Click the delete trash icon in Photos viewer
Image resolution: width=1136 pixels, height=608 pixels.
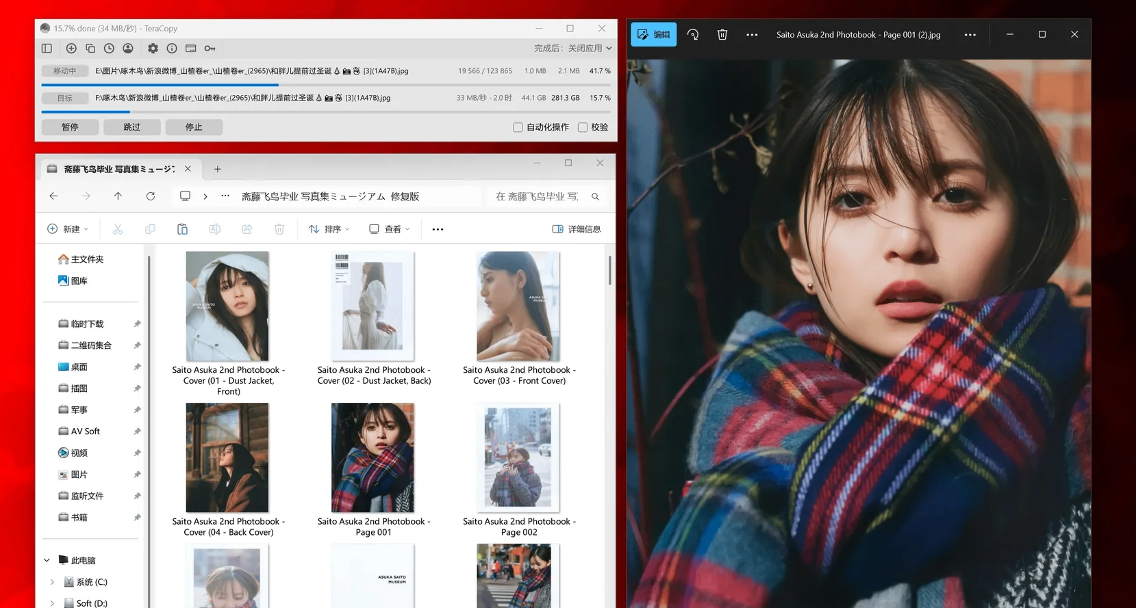tap(722, 34)
